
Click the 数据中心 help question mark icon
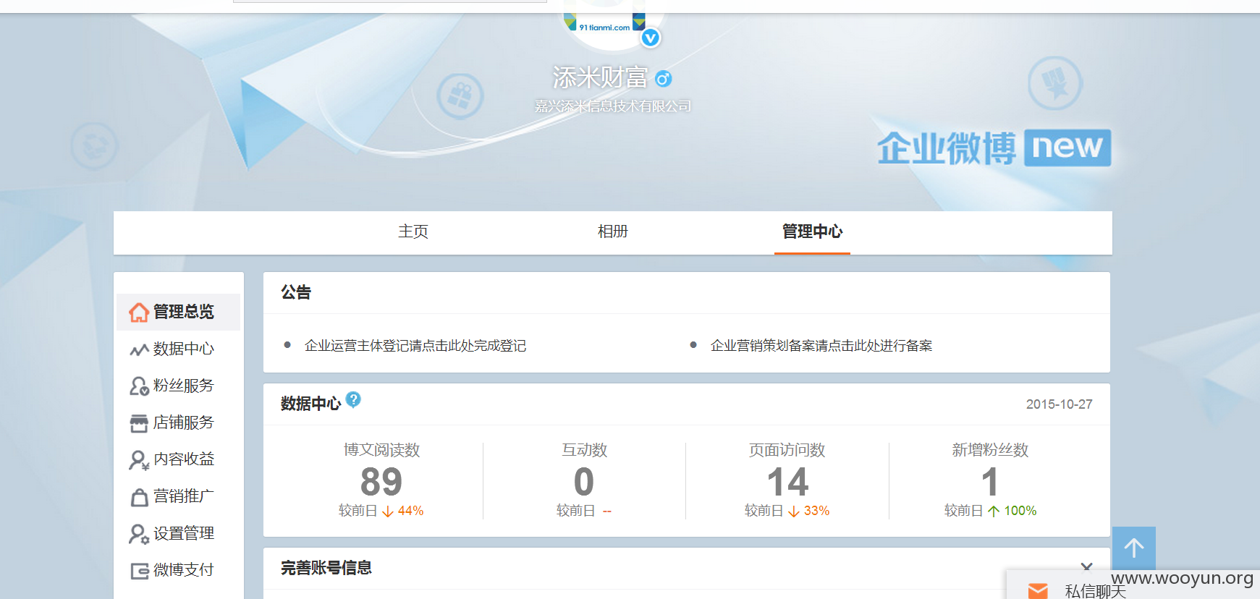tap(353, 399)
